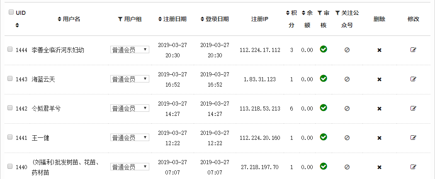Tick the checkbox for user 1444
435x179 pixels.
pos(10,49)
